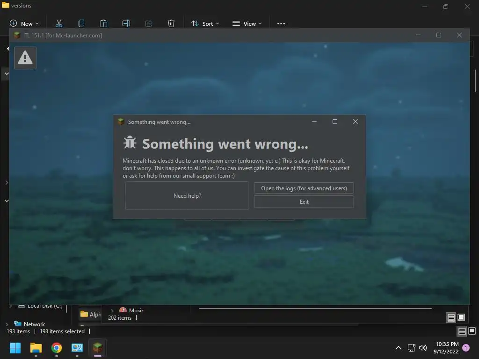The height and width of the screenshot is (359, 479).
Task: Close the TL 151.1 launcher window
Action: (459, 35)
